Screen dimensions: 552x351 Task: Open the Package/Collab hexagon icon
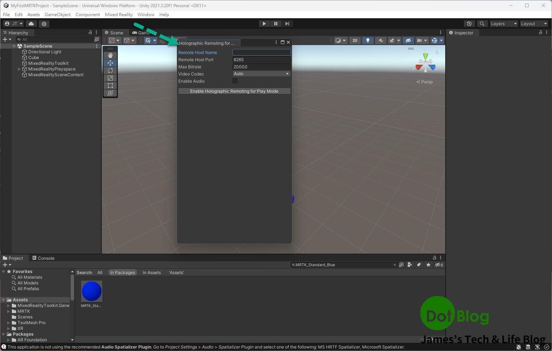(x=44, y=24)
